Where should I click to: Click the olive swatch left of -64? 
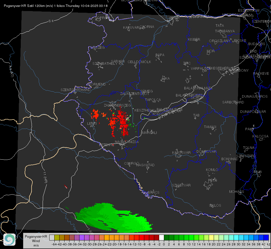(x=57, y=237)
